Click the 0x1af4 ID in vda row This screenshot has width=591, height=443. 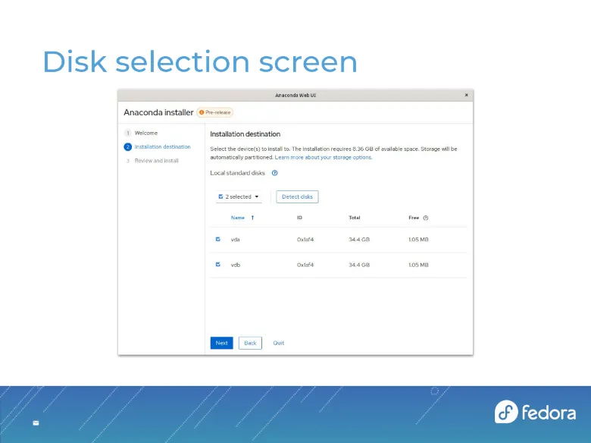pos(305,240)
